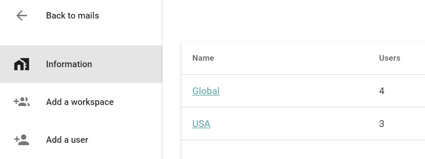Select the Global row's empty middle area
Screen dimensions: 425x159
click(298, 91)
